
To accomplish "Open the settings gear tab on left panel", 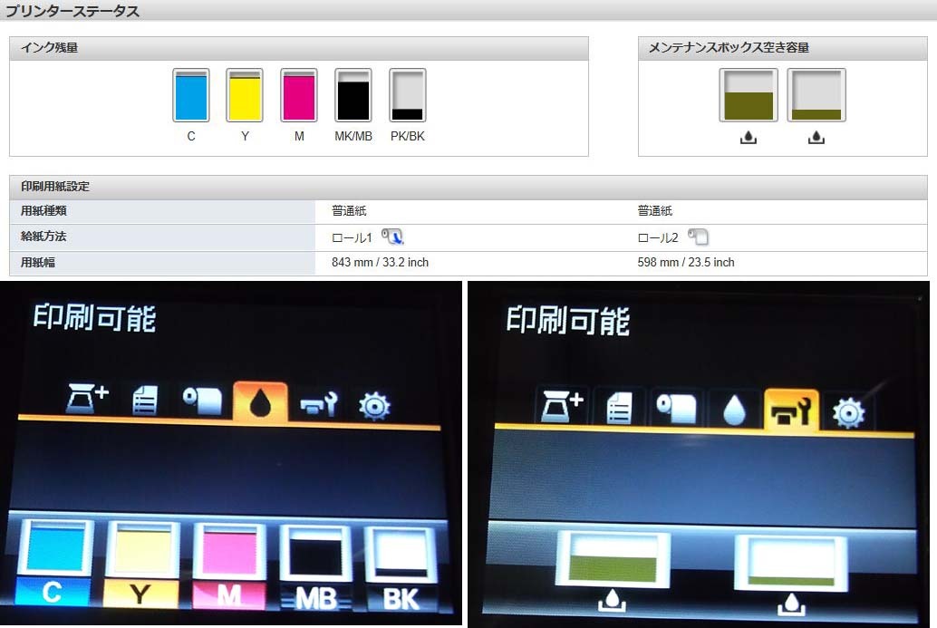I will [374, 406].
